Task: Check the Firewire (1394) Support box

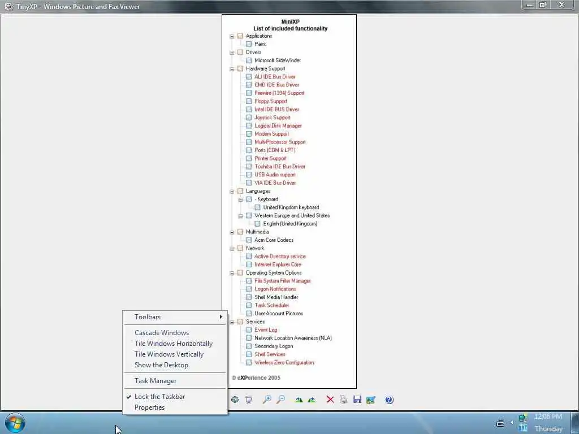Action: pos(249,93)
